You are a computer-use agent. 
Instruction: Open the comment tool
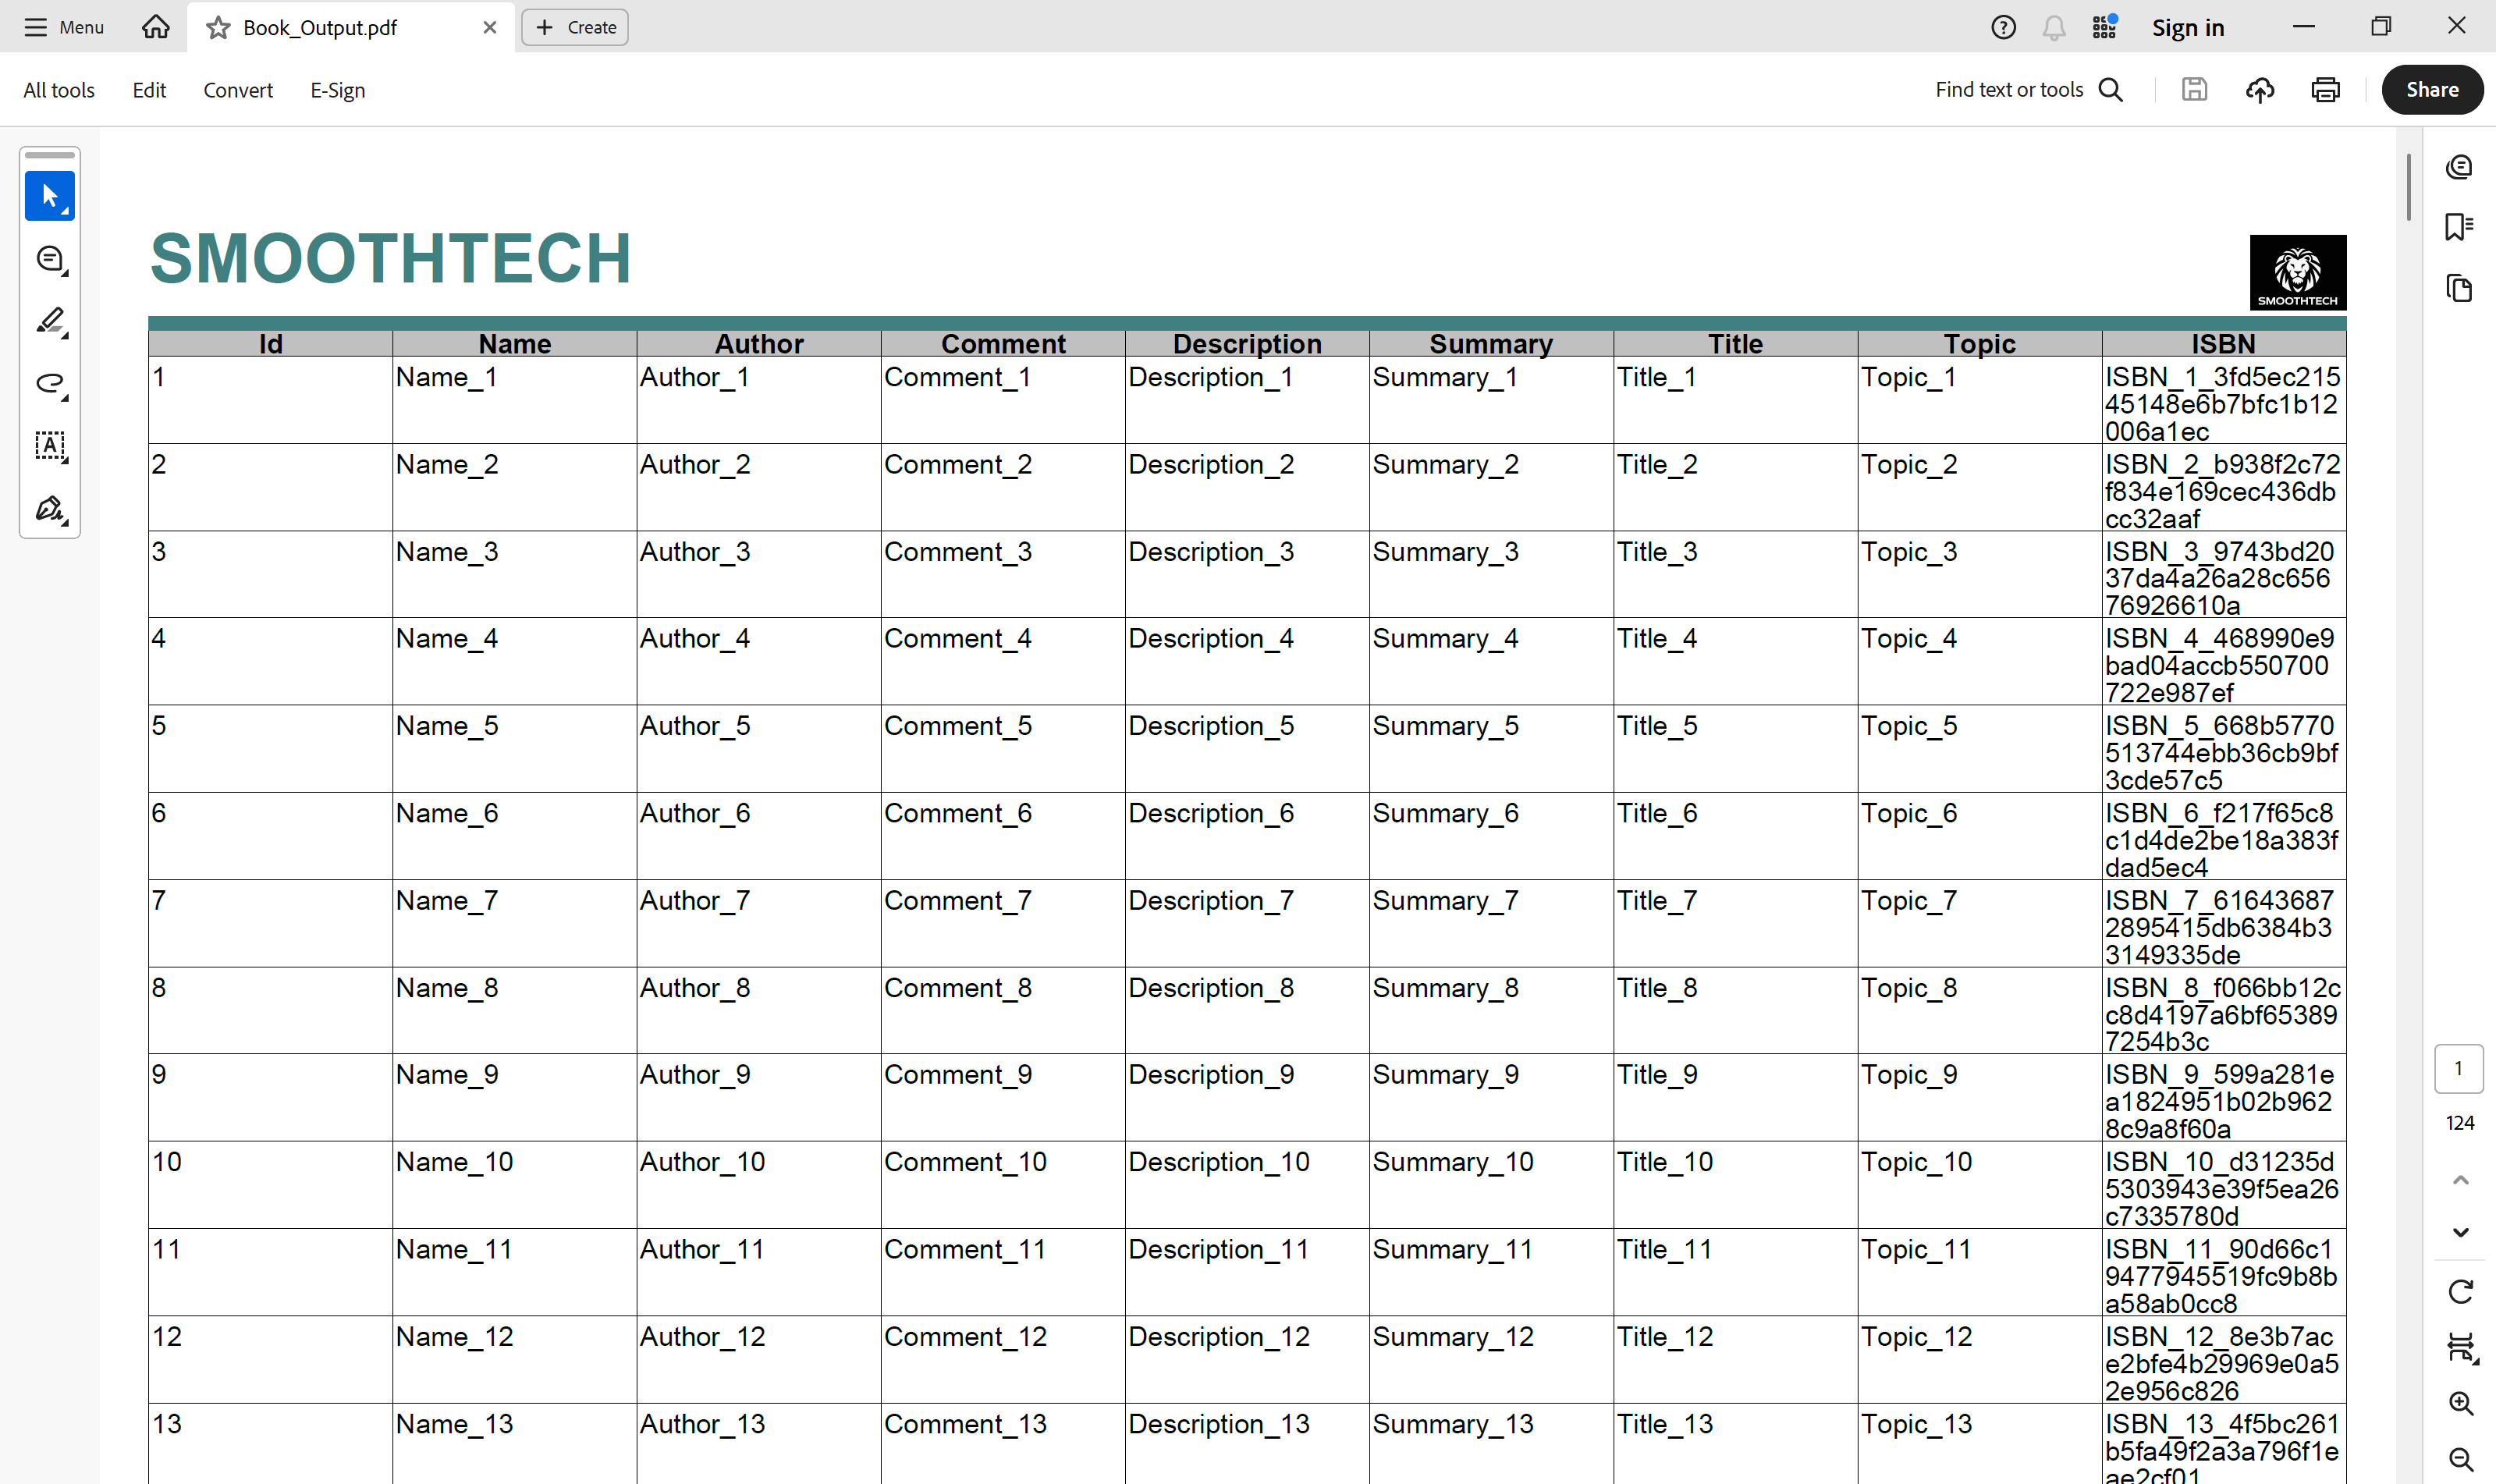(x=50, y=259)
